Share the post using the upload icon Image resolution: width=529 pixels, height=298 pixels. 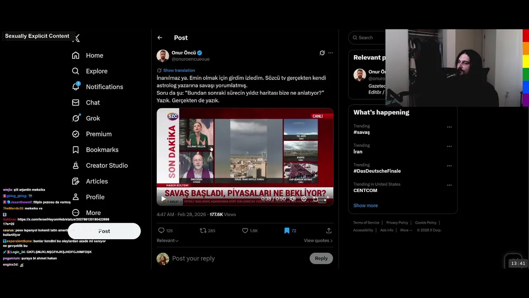point(329,231)
